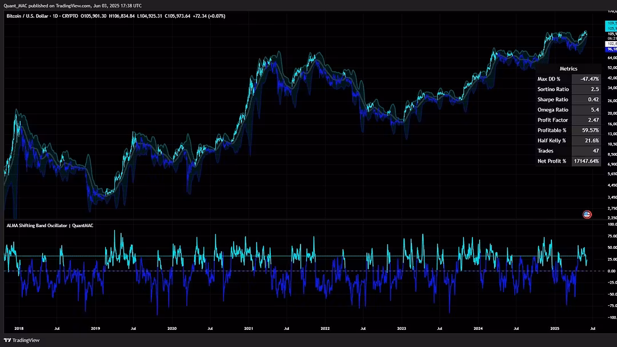Click the 2021 label on time axis
The height and width of the screenshot is (347, 617).
pos(249,328)
